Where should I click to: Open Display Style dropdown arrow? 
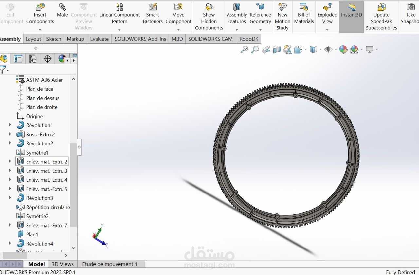320,50
